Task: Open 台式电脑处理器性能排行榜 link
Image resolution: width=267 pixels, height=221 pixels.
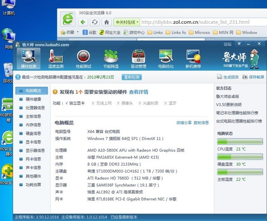Action: (239, 121)
